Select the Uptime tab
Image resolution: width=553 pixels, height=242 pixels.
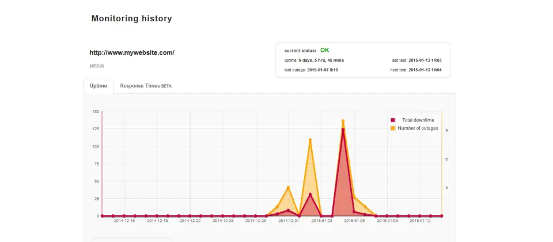tap(99, 86)
